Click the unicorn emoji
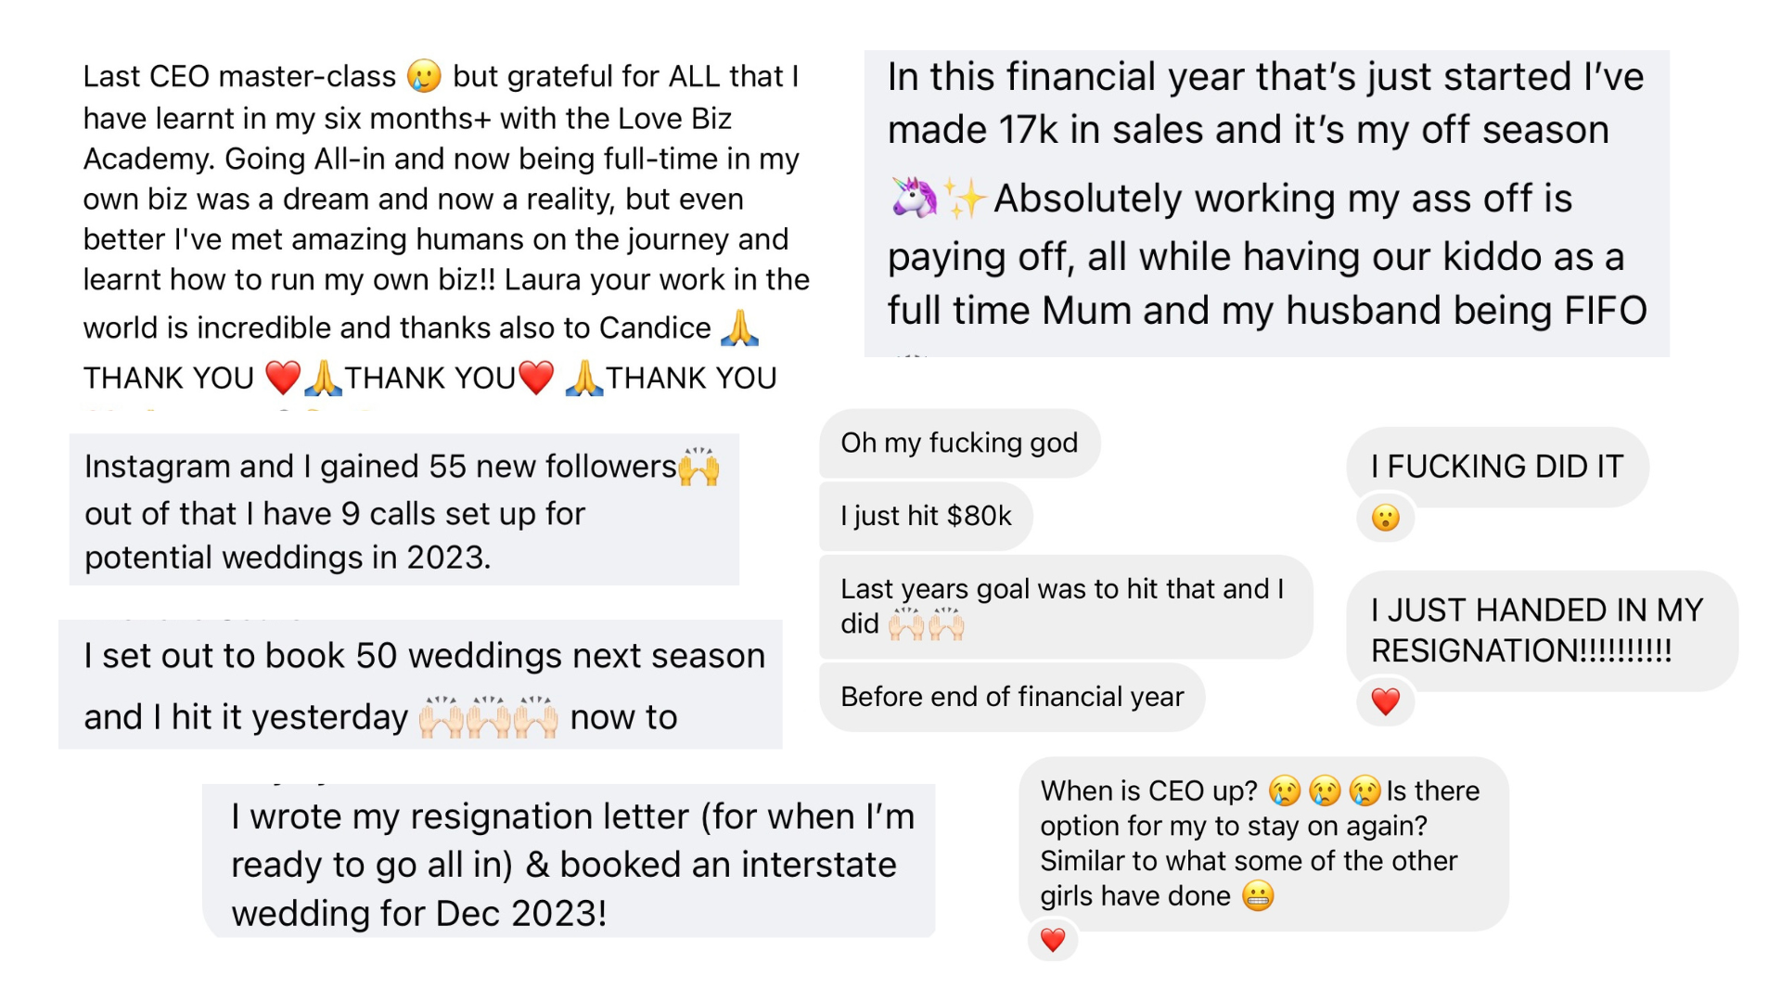 (913, 198)
